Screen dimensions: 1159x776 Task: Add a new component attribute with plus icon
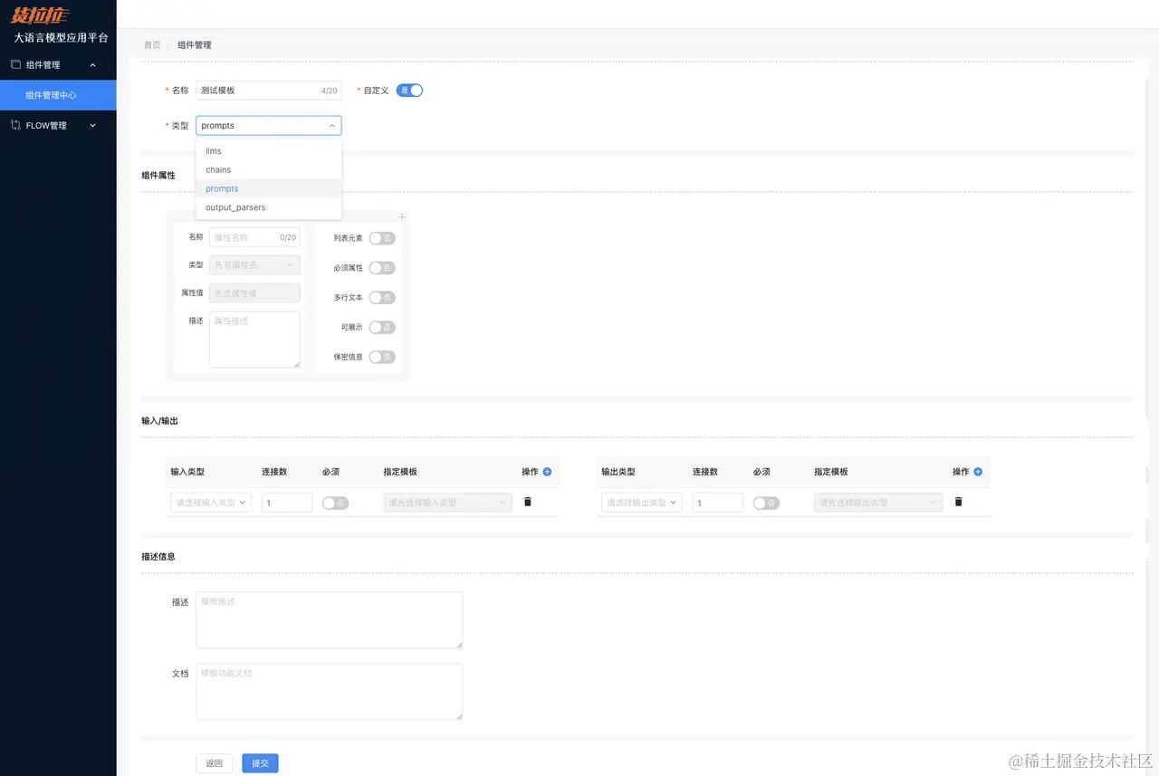(402, 217)
